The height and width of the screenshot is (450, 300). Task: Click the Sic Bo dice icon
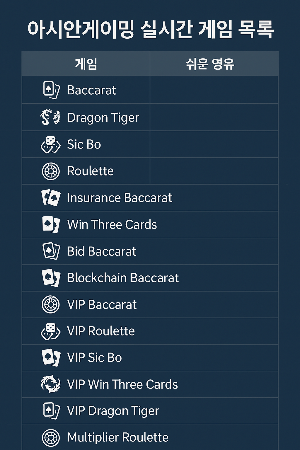tap(50, 144)
